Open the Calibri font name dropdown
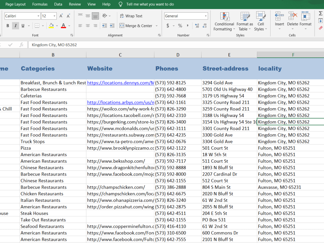The image size is (324, 243). tap(38, 16)
